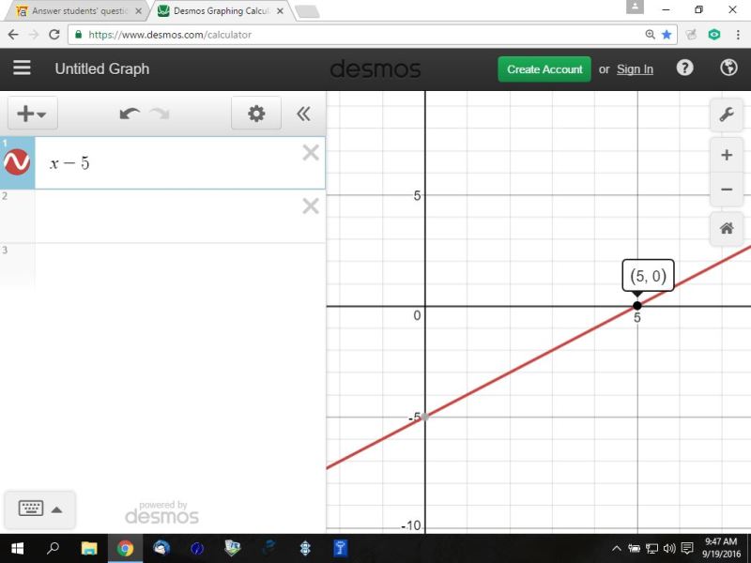Open the volume control in system tray
The width and height of the screenshot is (751, 563).
point(669,549)
